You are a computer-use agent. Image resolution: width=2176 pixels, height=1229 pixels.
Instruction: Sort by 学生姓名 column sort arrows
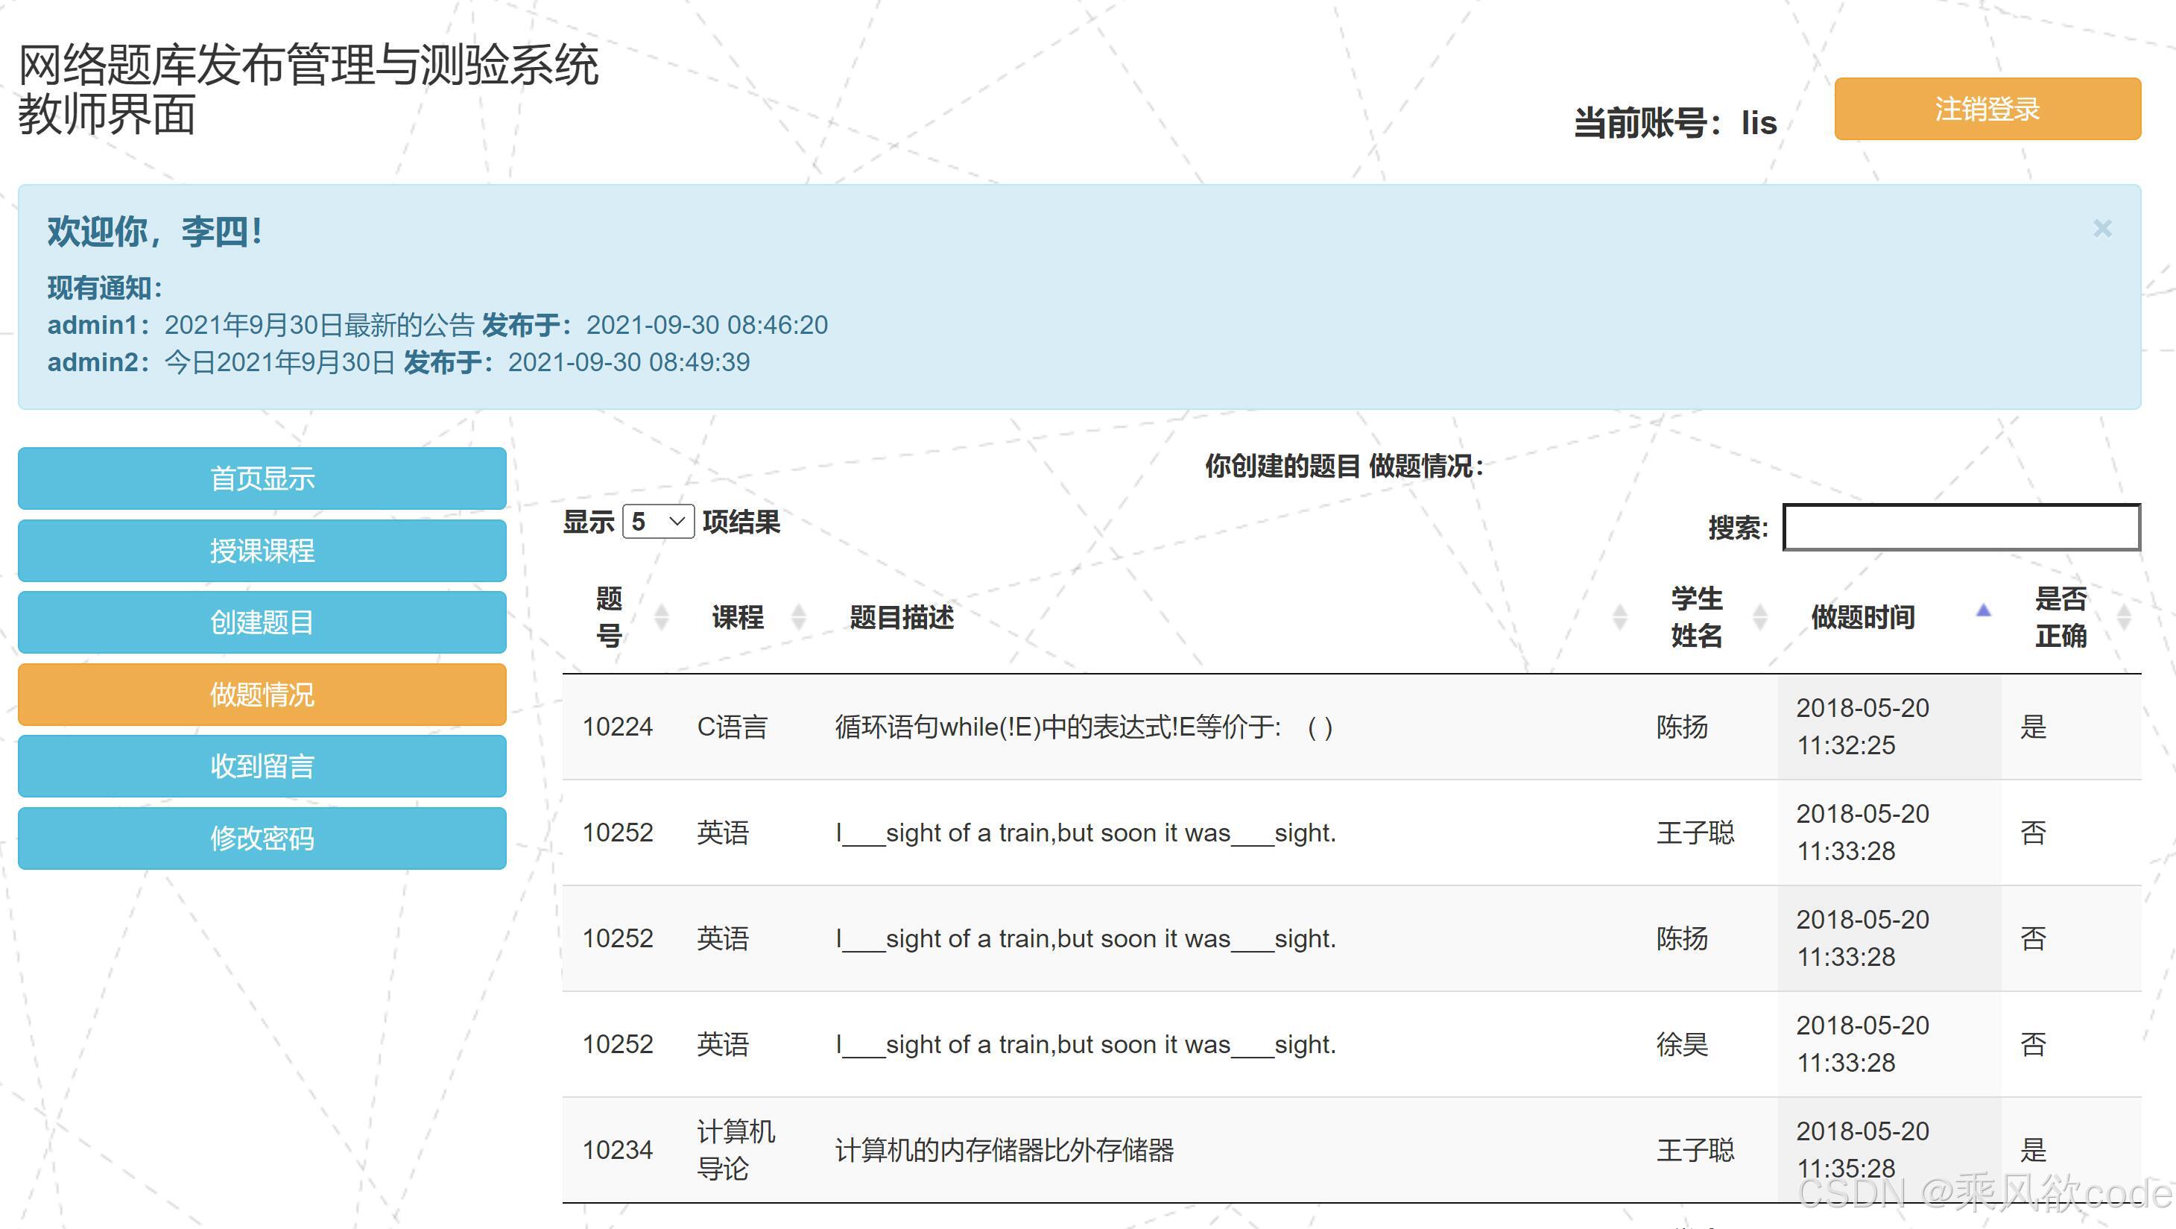point(1759,617)
